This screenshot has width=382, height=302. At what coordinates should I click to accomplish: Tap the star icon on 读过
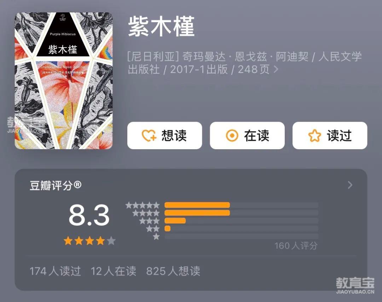click(314, 135)
